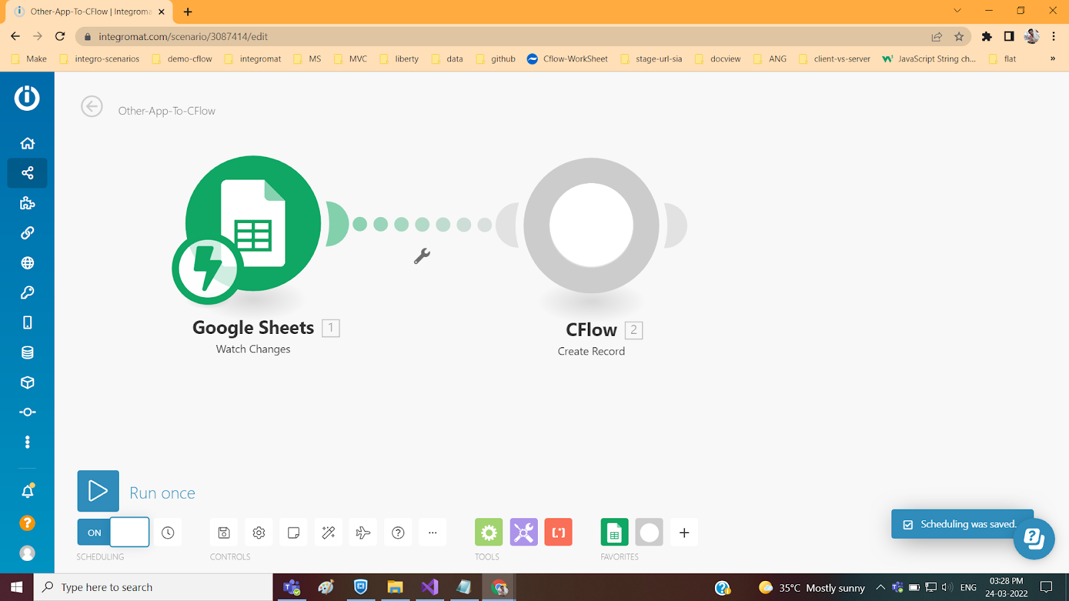Open the client-vs-server bookmark folder

(x=834, y=59)
